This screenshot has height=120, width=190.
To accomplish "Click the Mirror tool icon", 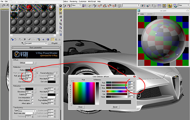I will pos(143,6).
